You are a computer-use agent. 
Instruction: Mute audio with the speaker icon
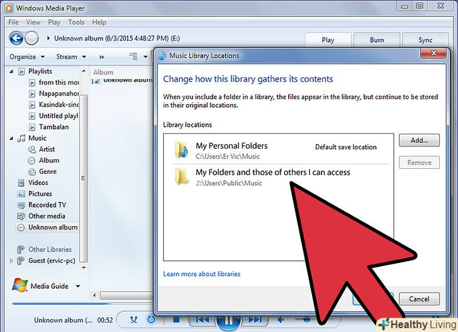pos(281,319)
